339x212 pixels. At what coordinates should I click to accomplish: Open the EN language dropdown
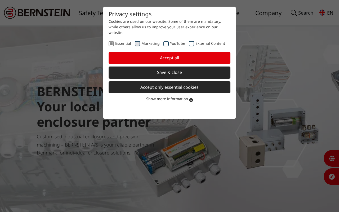326,13
